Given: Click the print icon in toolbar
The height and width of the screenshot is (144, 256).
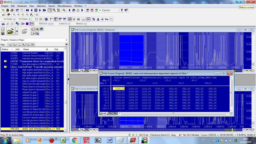Looking at the screenshot, I should [x=12, y=10].
